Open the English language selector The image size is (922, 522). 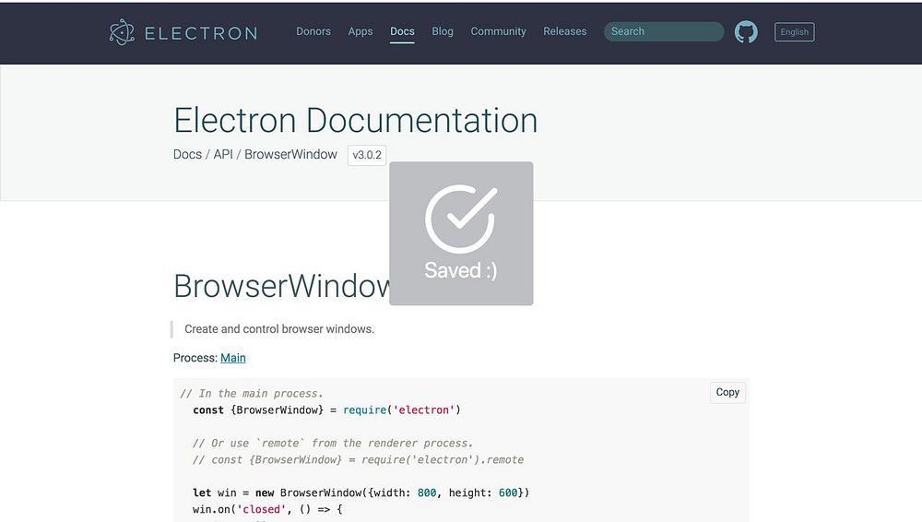pyautogui.click(x=795, y=31)
